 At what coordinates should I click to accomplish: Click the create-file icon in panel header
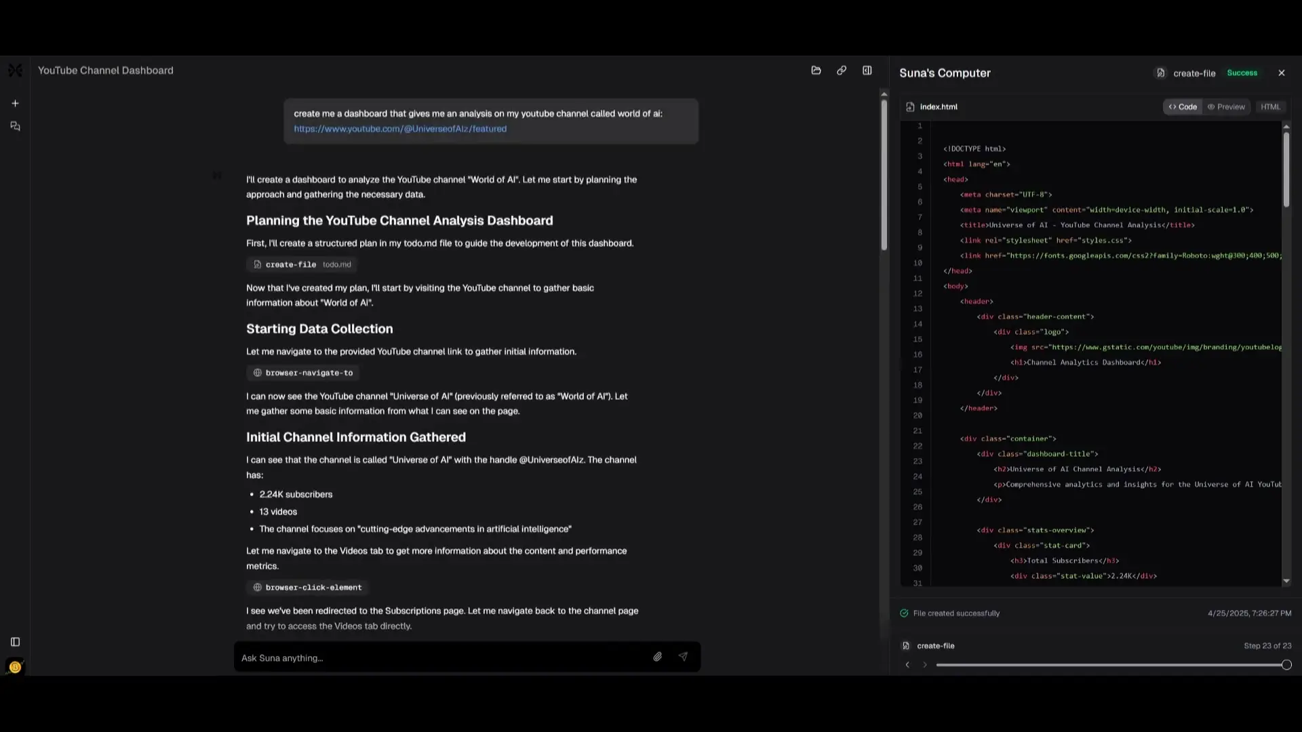[1160, 73]
